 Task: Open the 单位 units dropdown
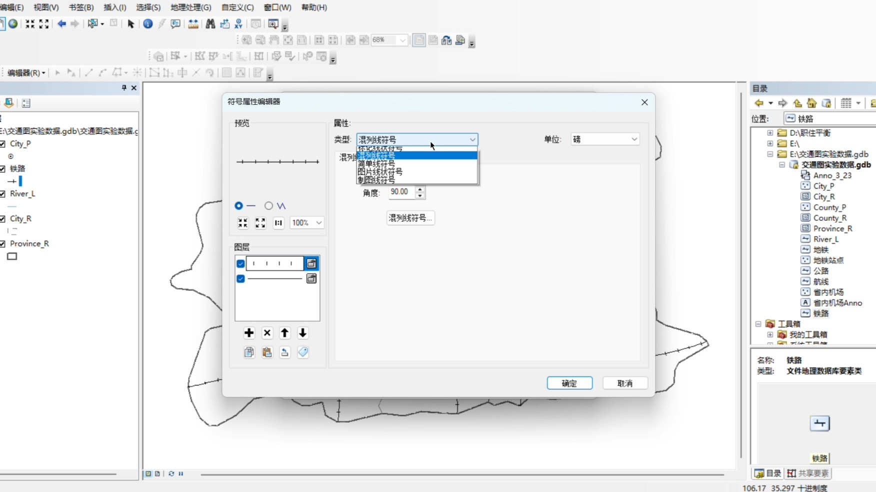tap(633, 139)
